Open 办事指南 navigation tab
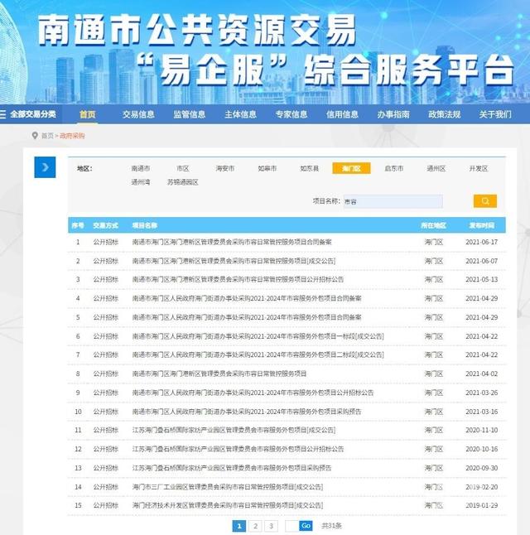This screenshot has height=535, width=530. point(393,114)
